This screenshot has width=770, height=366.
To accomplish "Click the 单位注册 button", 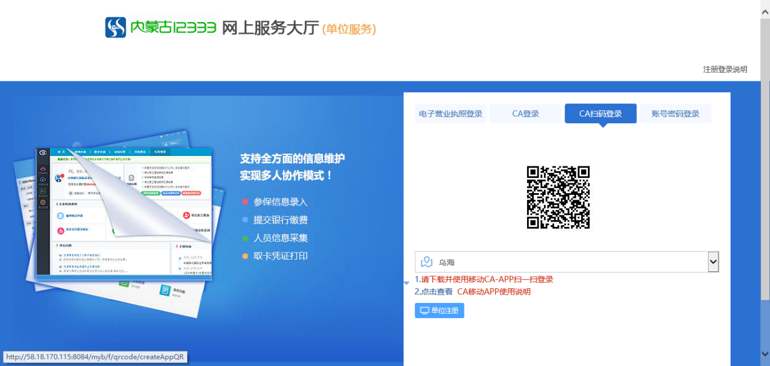I will point(440,310).
